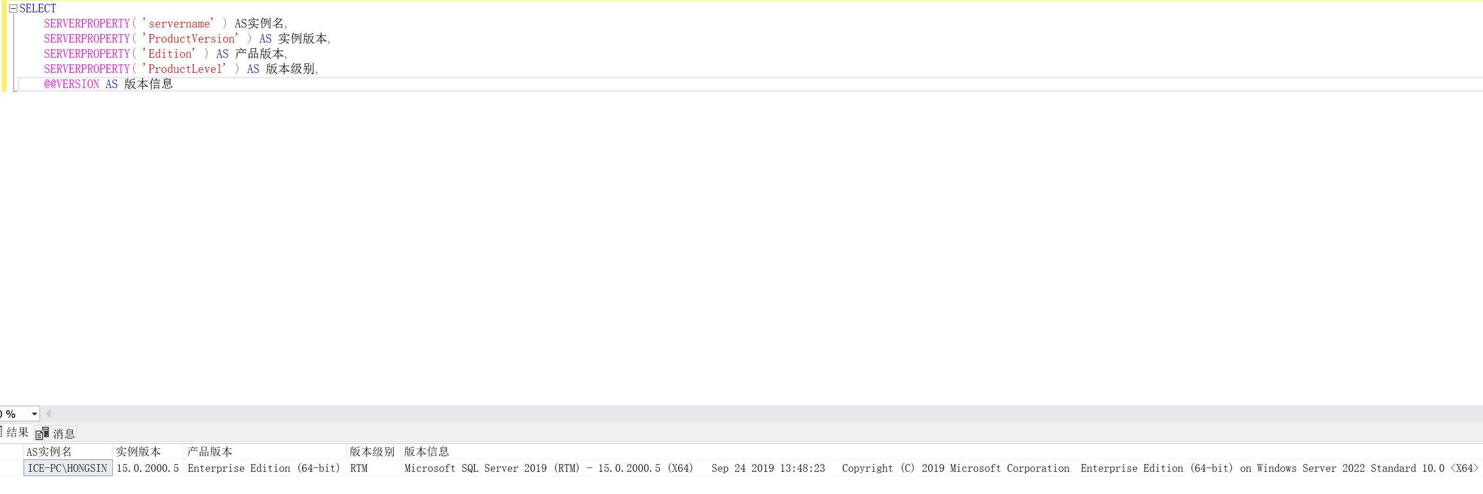Screen dimensions: 1483x494
Task: Select the 15.0.2000.5 version cell
Action: [x=147, y=468]
